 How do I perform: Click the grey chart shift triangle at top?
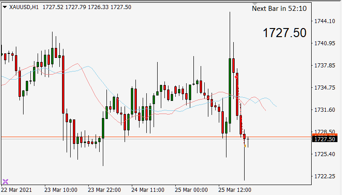point(255,4)
